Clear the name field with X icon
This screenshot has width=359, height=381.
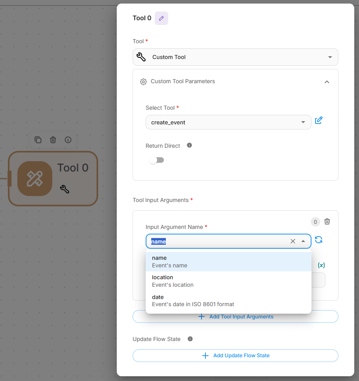point(293,241)
